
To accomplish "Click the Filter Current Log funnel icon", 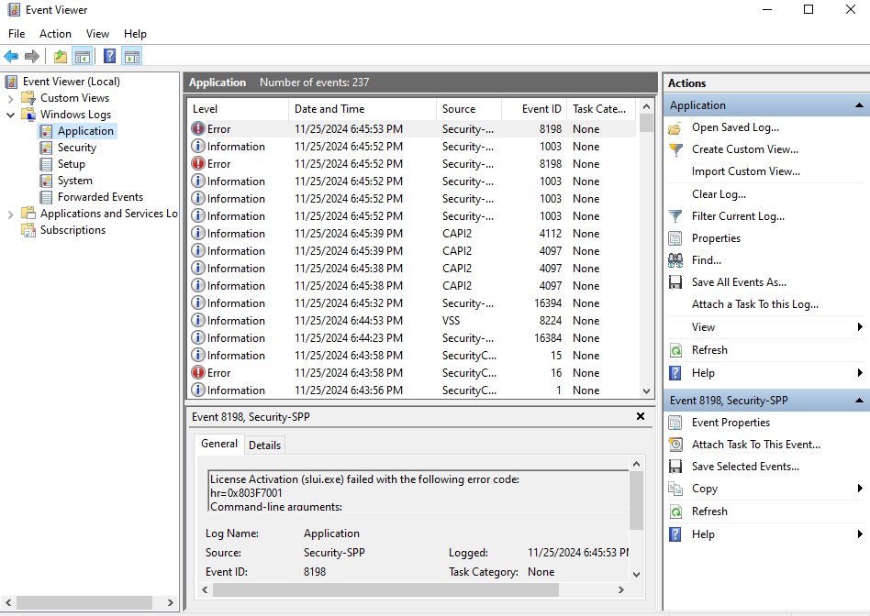I will click(x=675, y=216).
